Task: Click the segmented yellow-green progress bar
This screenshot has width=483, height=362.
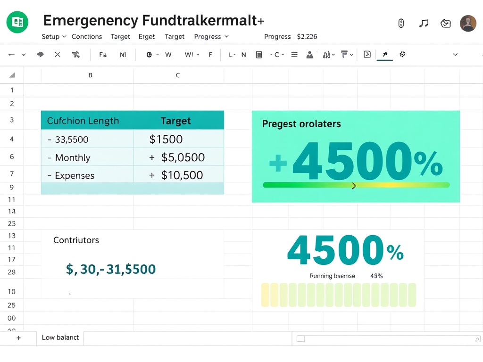Action: [339, 295]
